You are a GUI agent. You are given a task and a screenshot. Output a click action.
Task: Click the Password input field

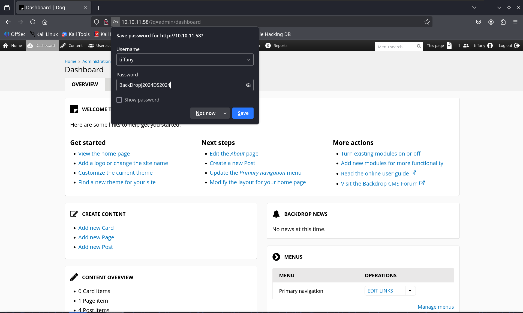point(185,85)
